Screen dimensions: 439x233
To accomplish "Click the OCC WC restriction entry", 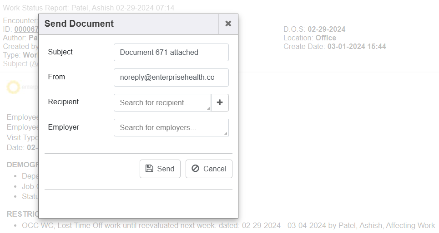I will [x=227, y=225].
